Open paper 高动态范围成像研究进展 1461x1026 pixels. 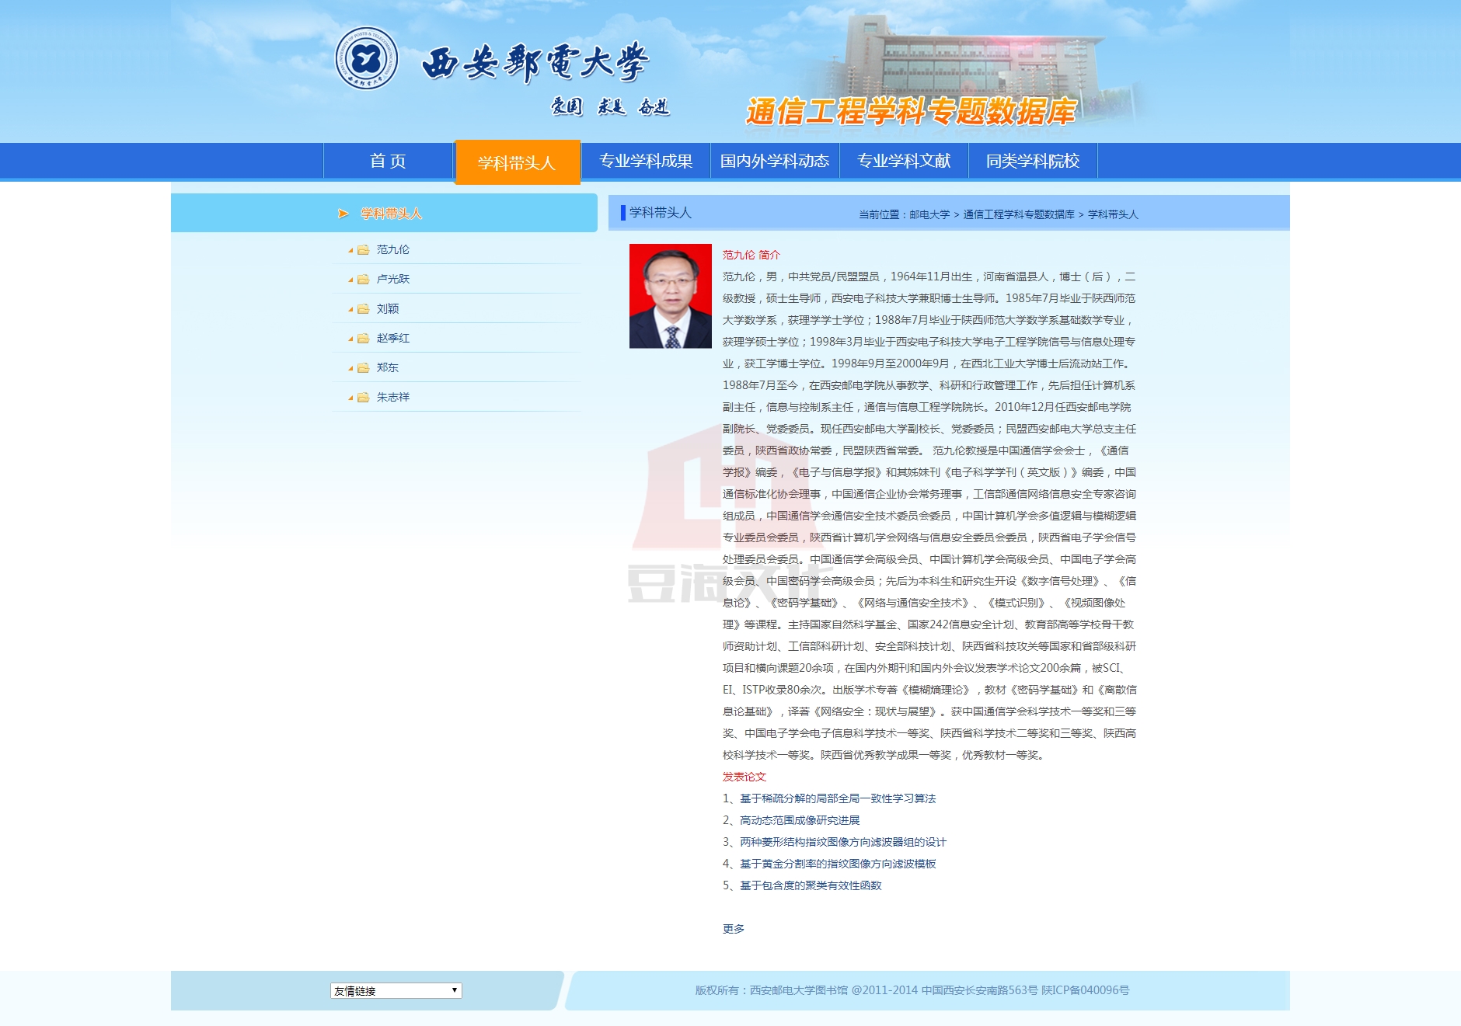click(x=800, y=820)
